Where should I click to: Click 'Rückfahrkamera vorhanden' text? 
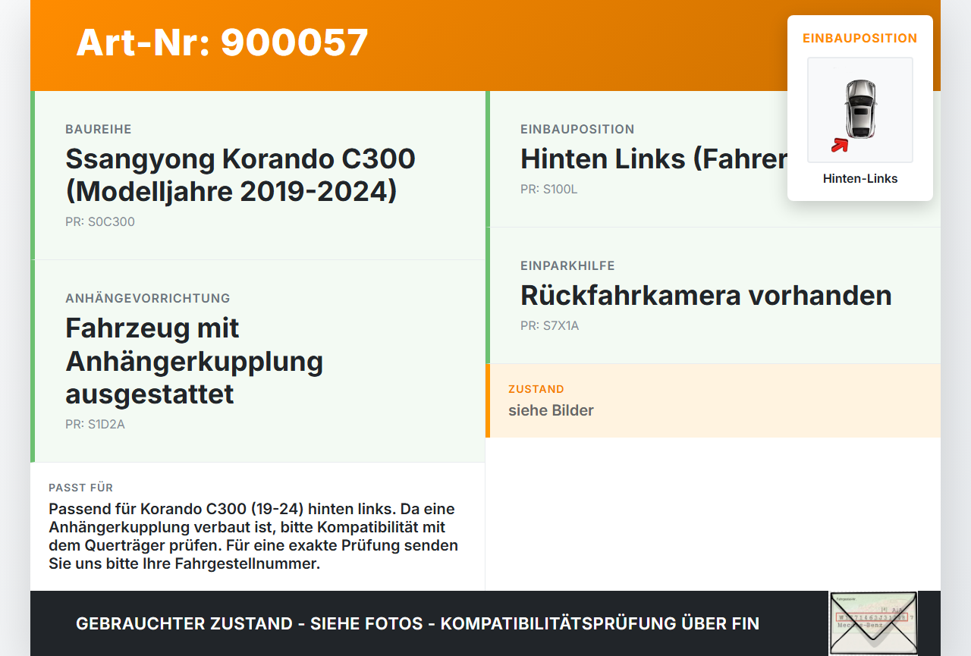pos(706,295)
